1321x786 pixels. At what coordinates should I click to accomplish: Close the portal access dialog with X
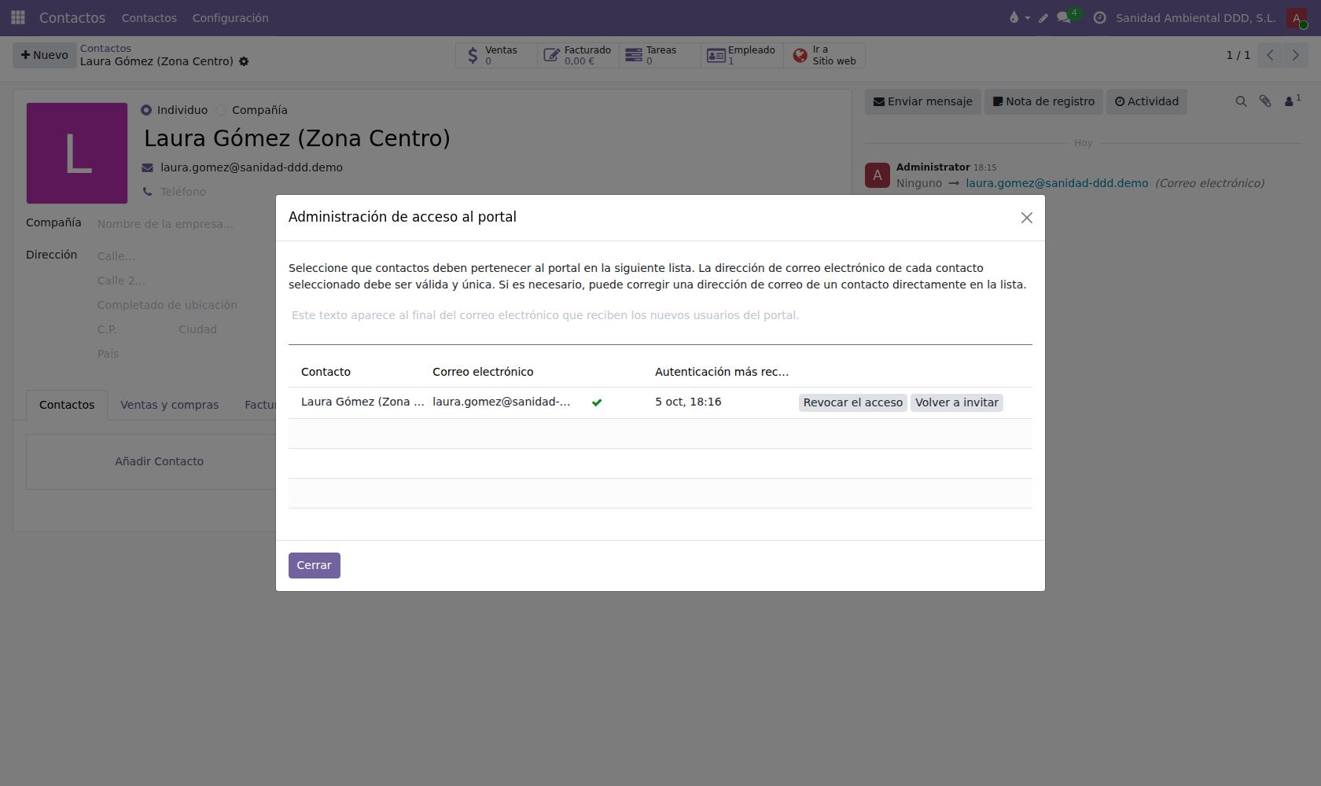coord(1026,218)
